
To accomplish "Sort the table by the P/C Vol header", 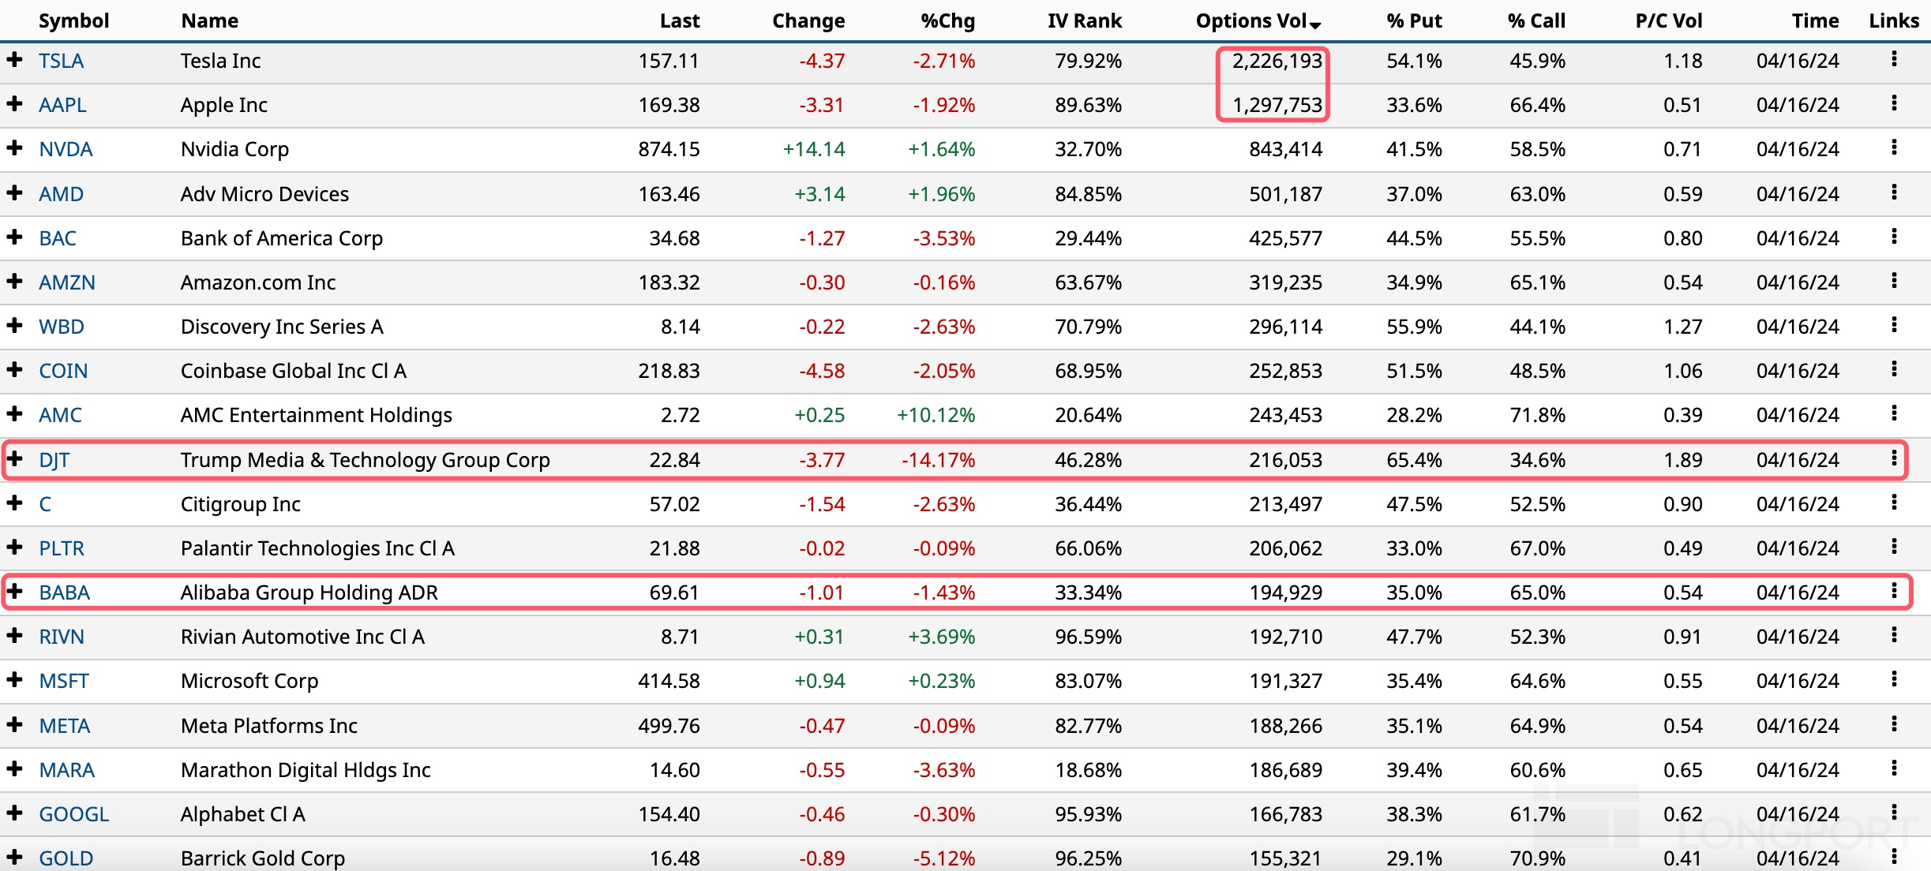I will [x=1668, y=21].
